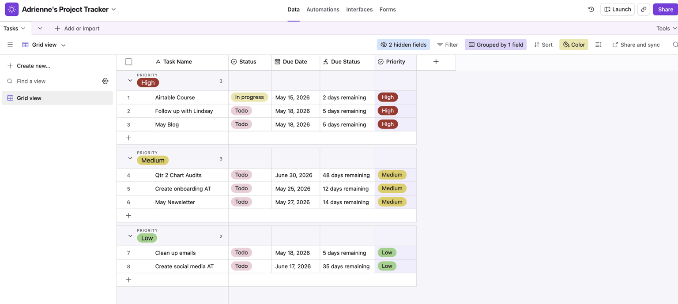Viewport: 678px width, 304px height.
Task: Open the Sort options
Action: [x=543, y=45]
